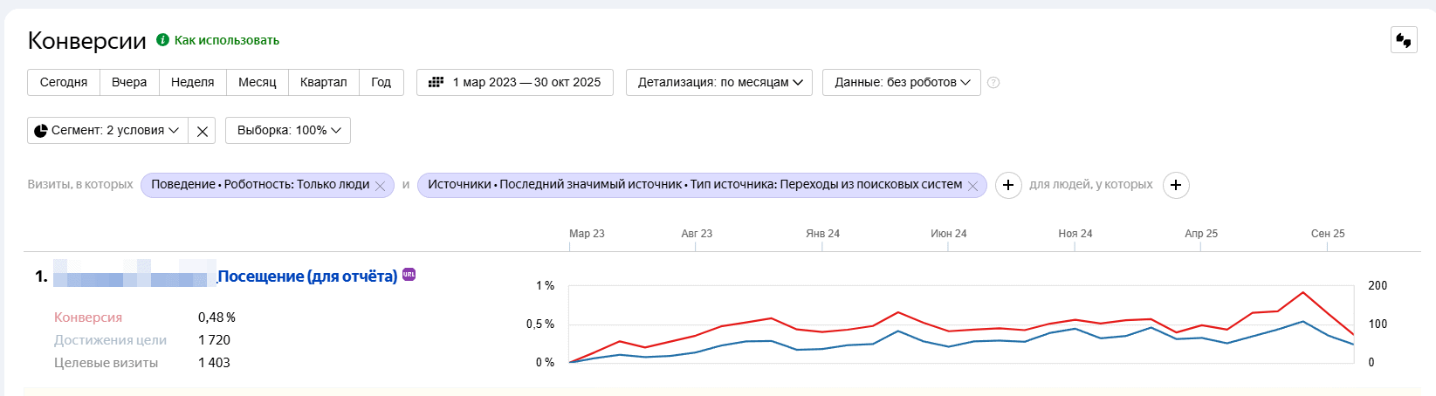Screen dimensions: 1436x396
Task: Click the green info icon beside Конверсии
Action: 162,40
